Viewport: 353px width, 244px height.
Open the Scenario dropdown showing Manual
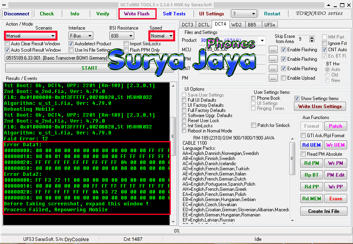pyautogui.click(x=30, y=36)
